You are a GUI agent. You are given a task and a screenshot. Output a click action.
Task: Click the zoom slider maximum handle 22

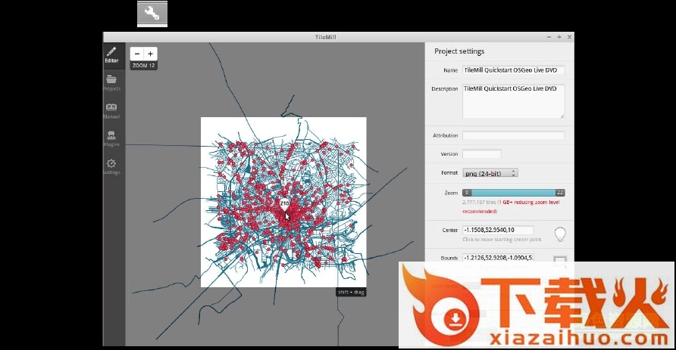[559, 193]
